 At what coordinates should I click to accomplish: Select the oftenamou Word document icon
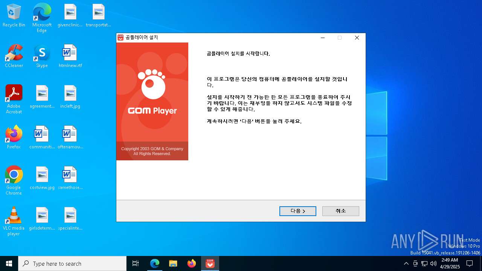70,138
